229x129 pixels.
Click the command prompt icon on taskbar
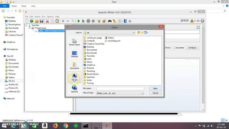pos(86,126)
